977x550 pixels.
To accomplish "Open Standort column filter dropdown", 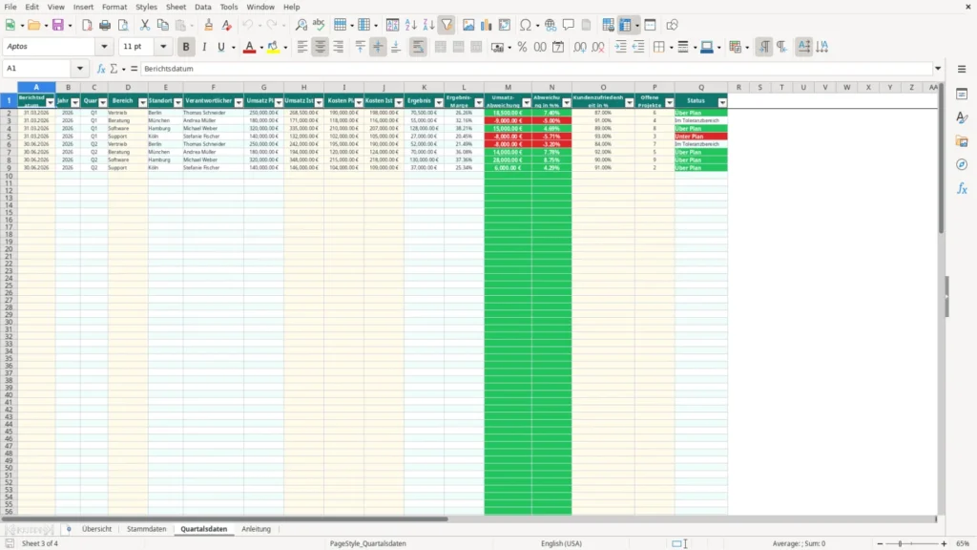I will point(177,103).
